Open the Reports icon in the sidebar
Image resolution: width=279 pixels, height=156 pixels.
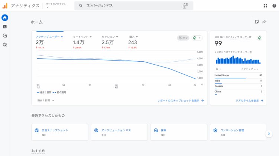click(5, 27)
